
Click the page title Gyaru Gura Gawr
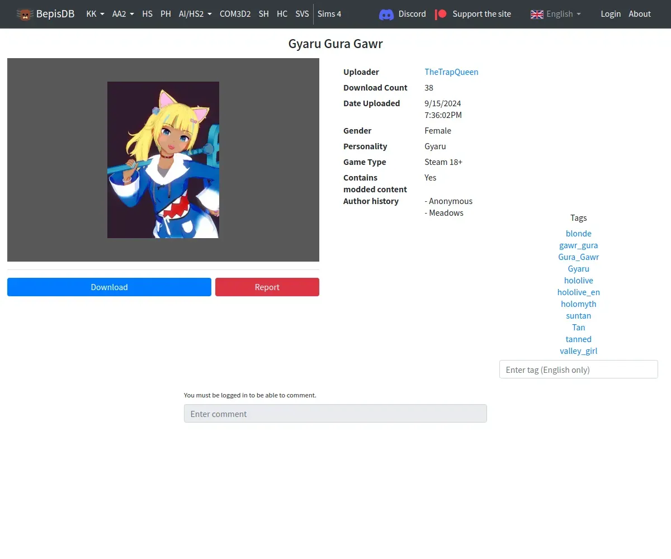click(x=335, y=44)
